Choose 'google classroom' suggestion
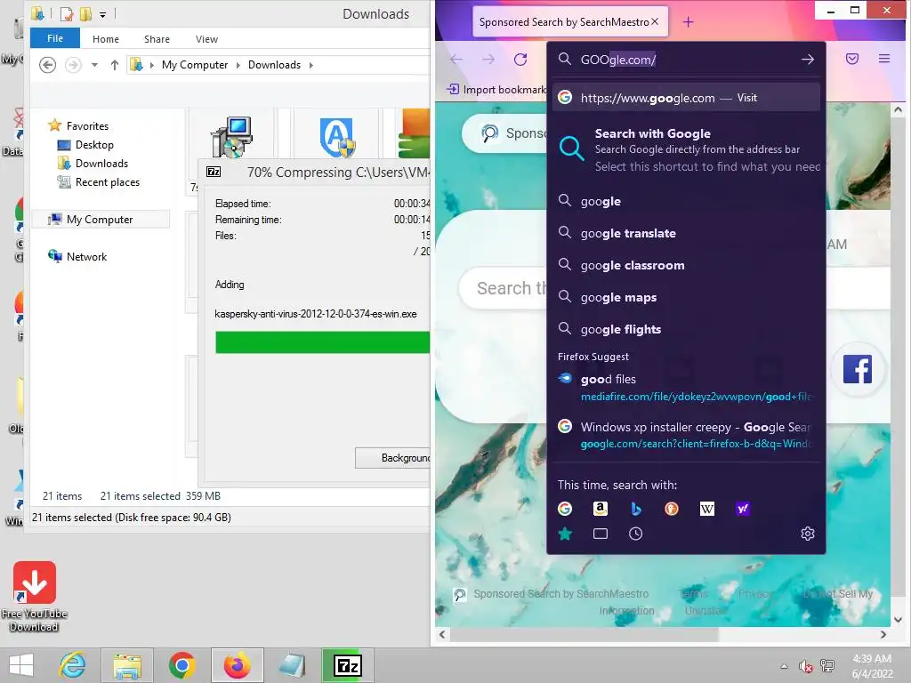Viewport: 911px width, 683px height. tap(686, 265)
